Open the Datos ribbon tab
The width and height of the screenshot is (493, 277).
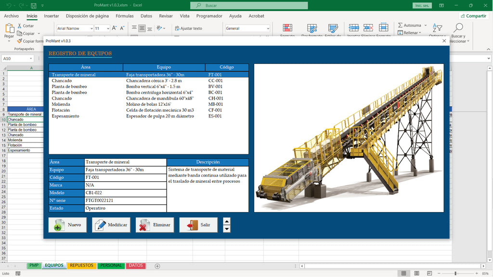(146, 16)
